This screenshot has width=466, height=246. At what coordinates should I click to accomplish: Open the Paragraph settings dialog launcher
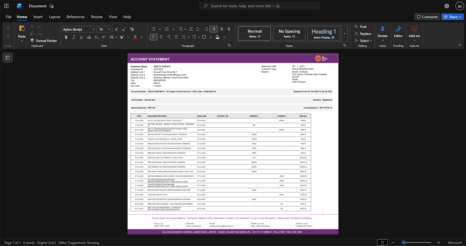click(x=229, y=45)
